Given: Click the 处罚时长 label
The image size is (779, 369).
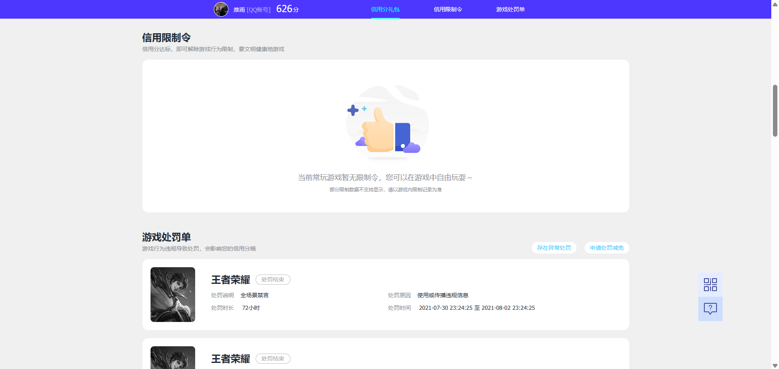Looking at the screenshot, I should 222,308.
